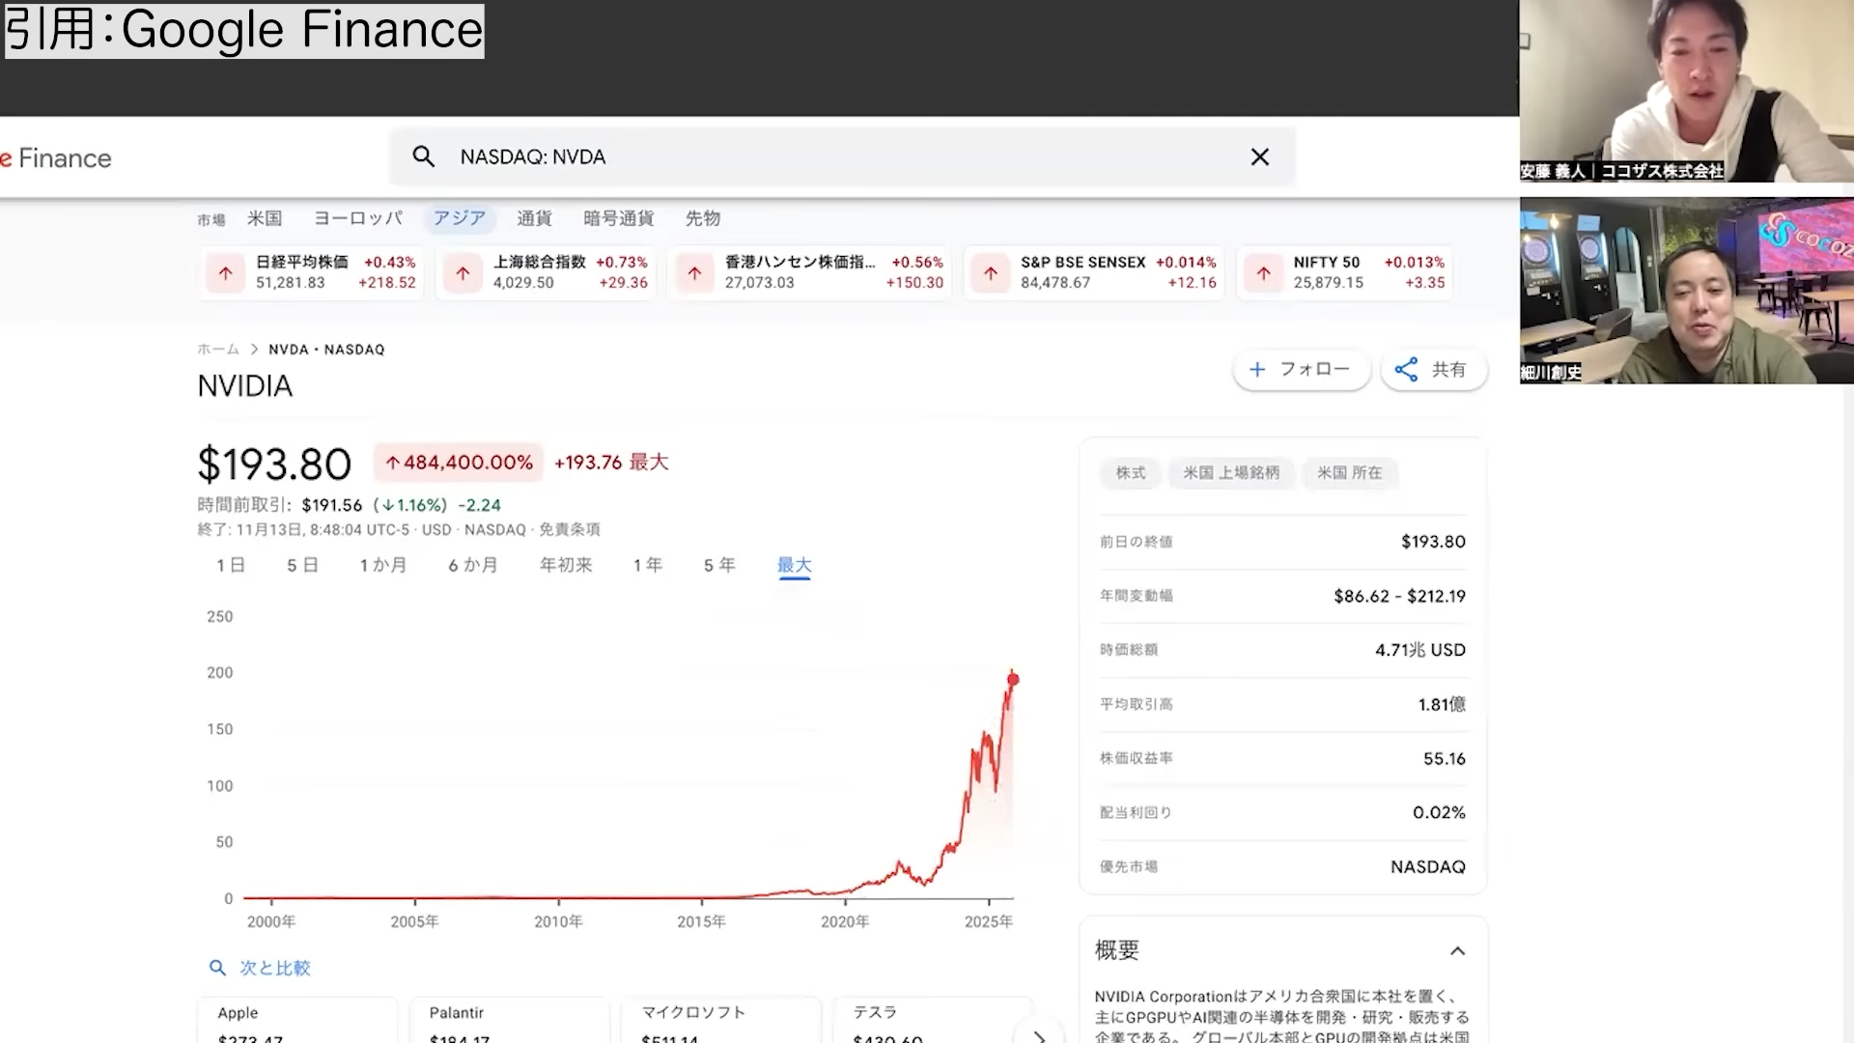Click the up arrow on 上海総合指数 card
1854x1043 pixels.
[x=463, y=273]
